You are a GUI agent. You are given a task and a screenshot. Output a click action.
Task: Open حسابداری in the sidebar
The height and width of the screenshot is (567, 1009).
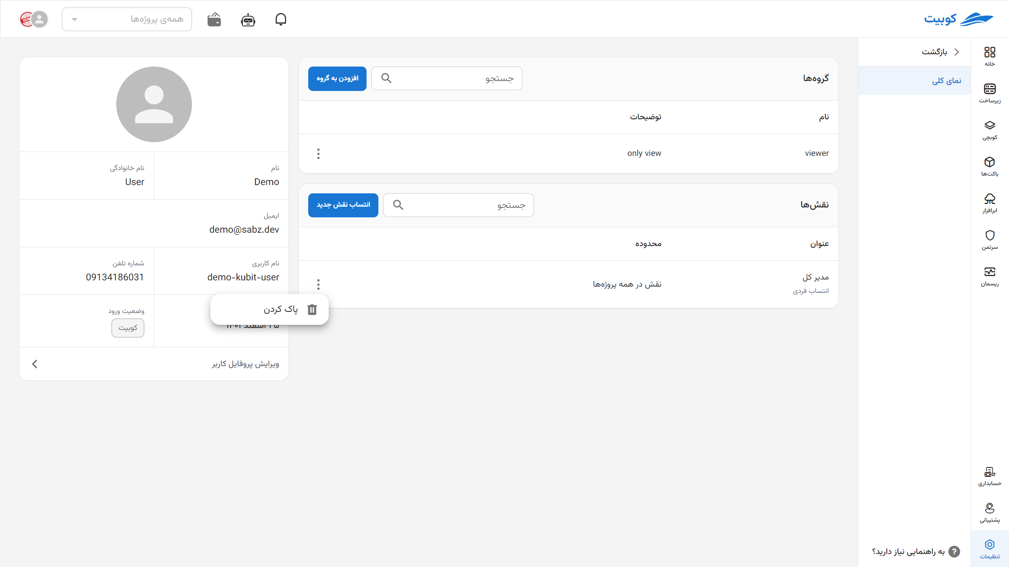(990, 476)
